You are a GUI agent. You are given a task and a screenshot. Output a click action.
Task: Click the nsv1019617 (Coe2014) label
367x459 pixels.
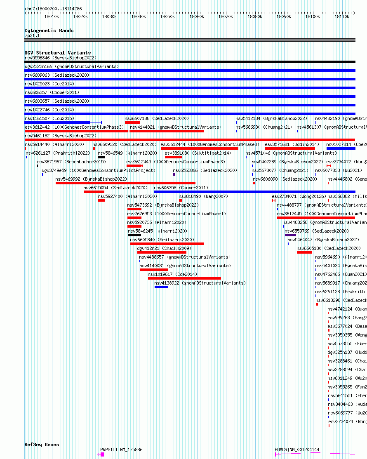172,275
